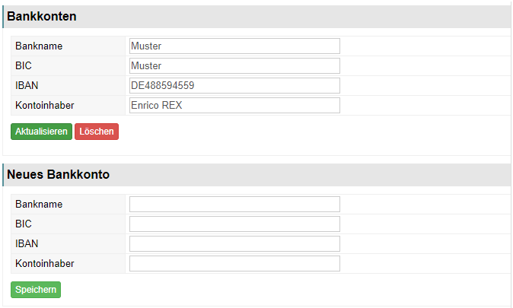The image size is (513, 308).
Task: Focus the existing Bankname field containing Muster
Action: coord(234,46)
